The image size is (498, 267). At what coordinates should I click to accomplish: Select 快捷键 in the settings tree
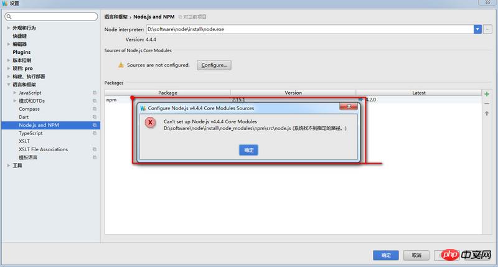pyautogui.click(x=20, y=36)
